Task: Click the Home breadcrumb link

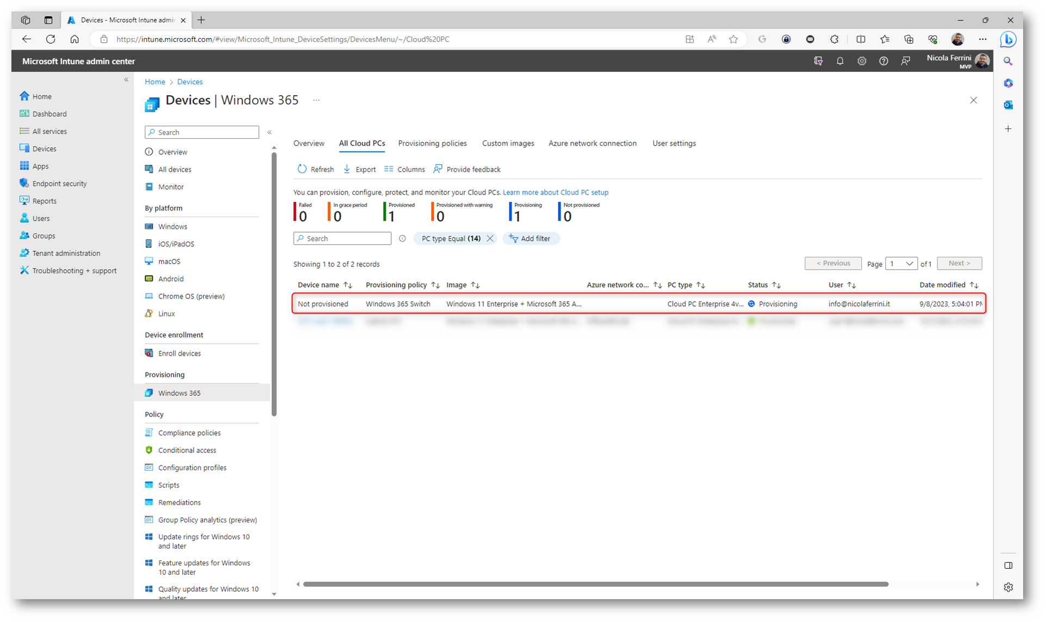Action: 155,82
